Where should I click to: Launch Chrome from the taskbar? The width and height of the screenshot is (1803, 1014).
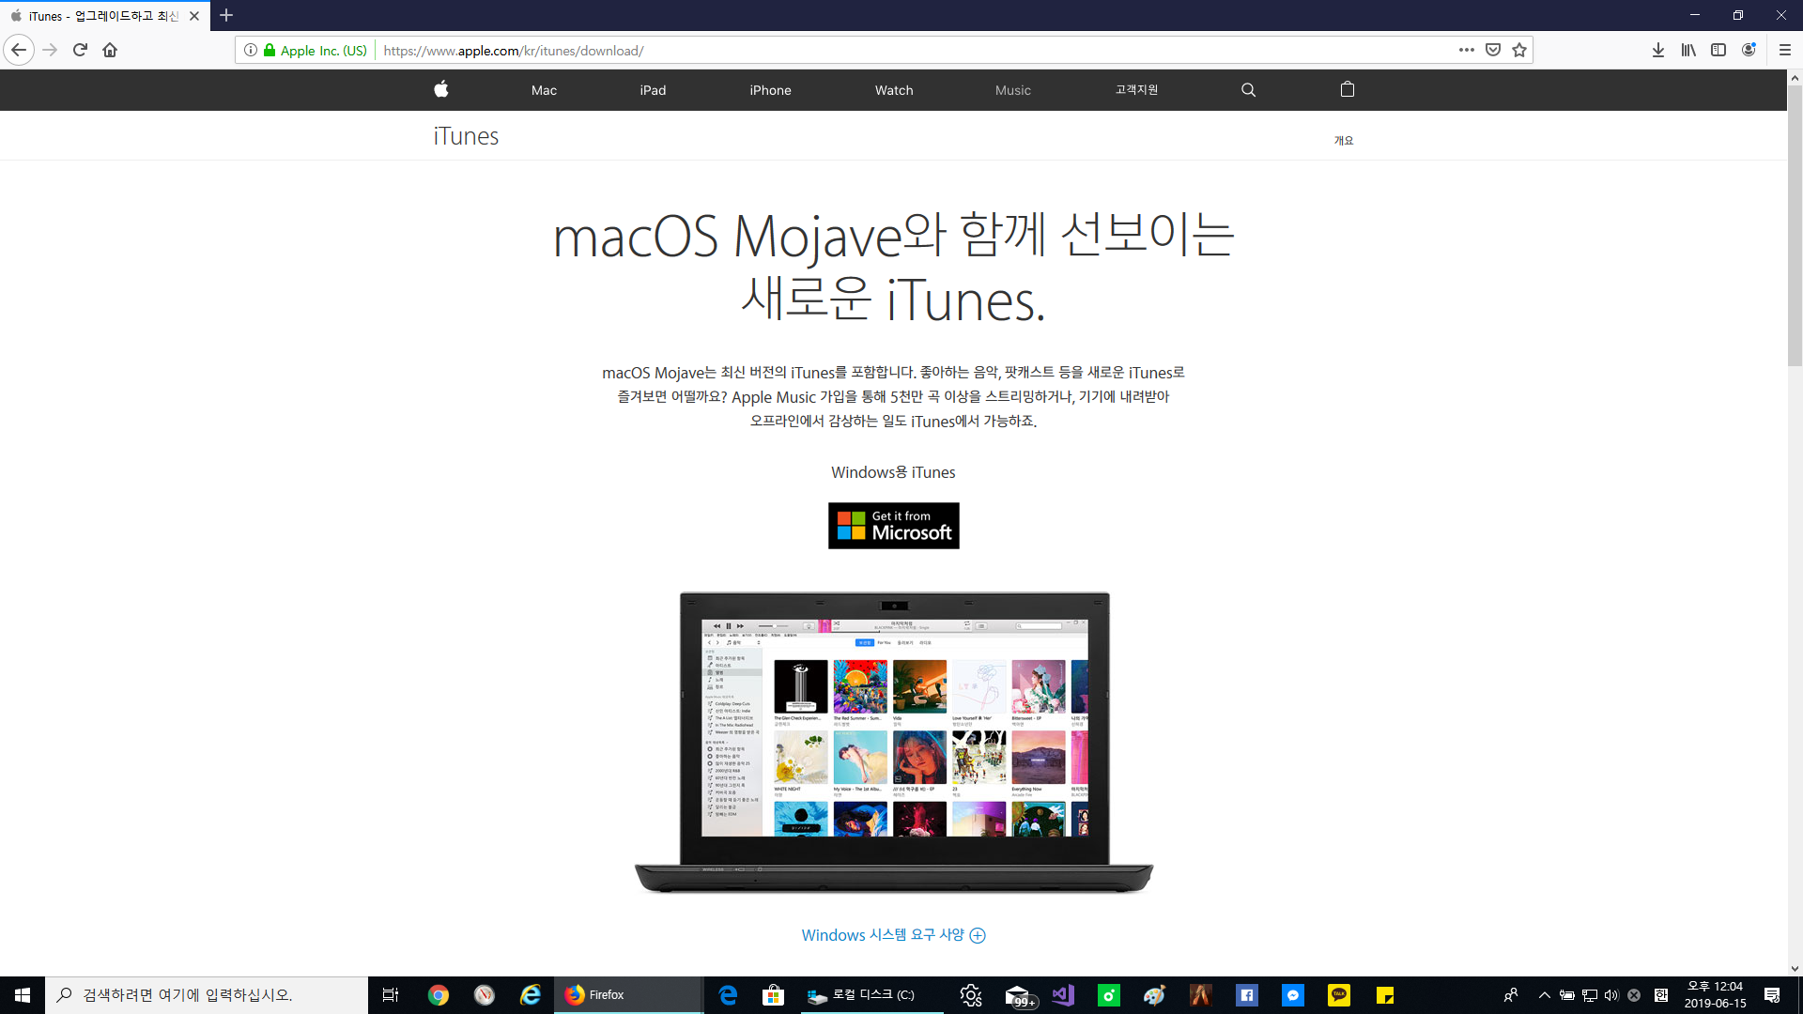[438, 995]
